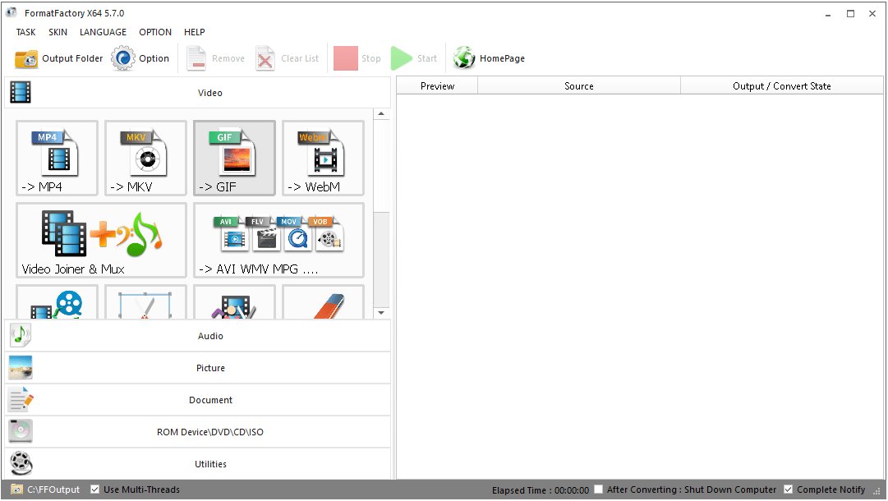Screen dimensions: 888x501
Task: Click the FormatFactory title bar app icon
Action: tap(11, 12)
